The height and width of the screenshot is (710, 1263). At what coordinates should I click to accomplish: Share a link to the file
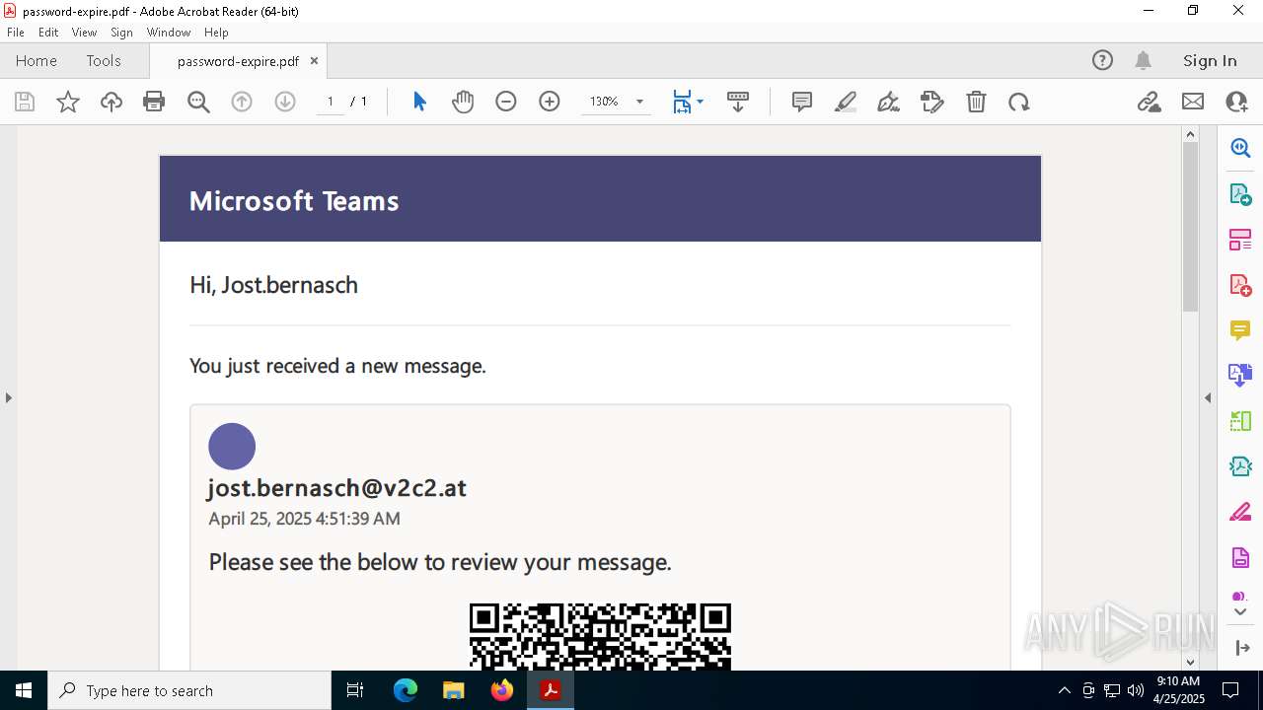pyautogui.click(x=1150, y=102)
